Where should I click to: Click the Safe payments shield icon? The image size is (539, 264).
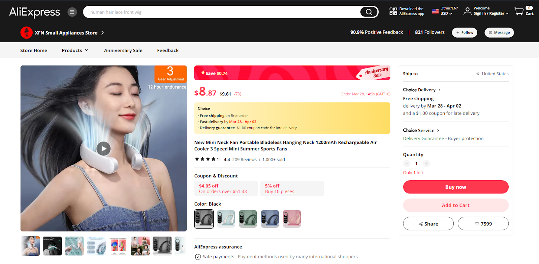coord(198,257)
